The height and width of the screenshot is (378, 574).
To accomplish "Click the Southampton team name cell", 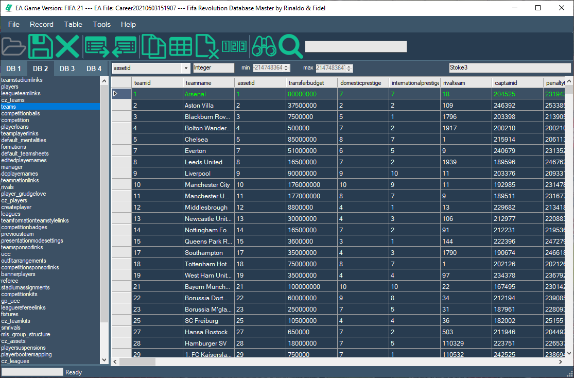I will click(209, 253).
